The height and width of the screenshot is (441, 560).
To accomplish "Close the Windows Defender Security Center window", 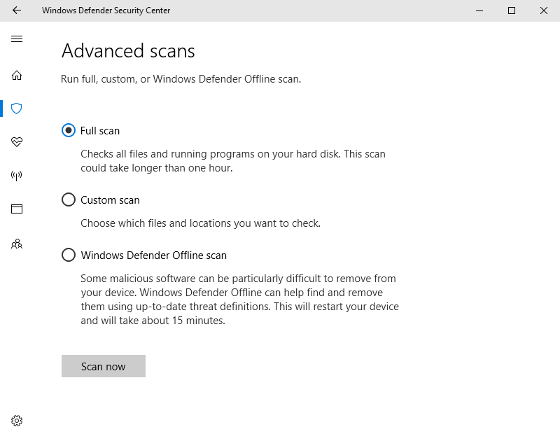I will click(x=544, y=10).
